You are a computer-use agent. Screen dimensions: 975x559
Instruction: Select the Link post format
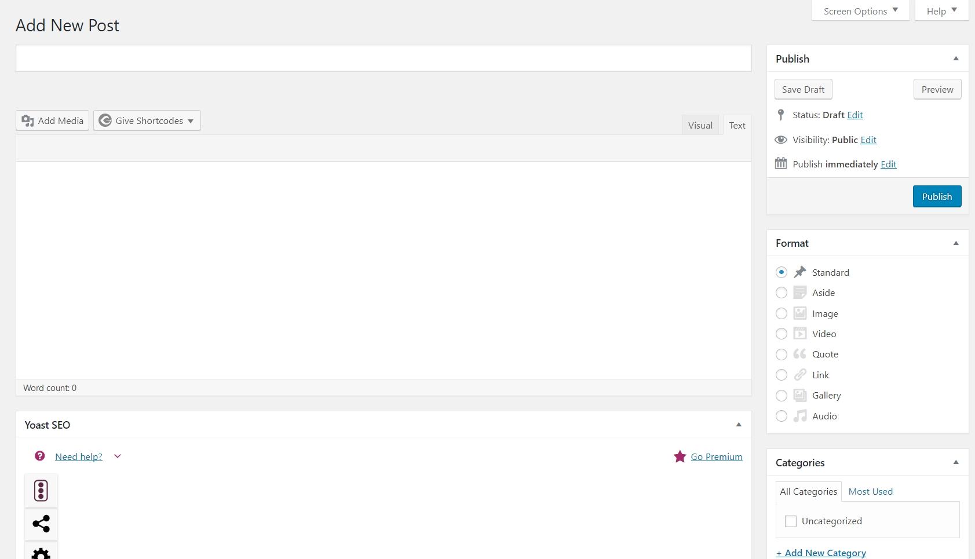coord(782,375)
